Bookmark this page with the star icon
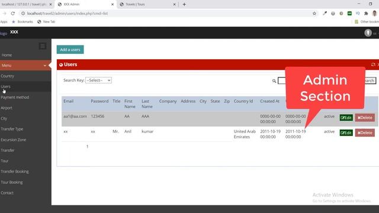 (314, 14)
